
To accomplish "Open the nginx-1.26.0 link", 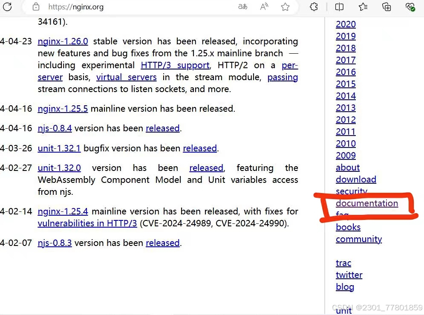I will point(63,41).
